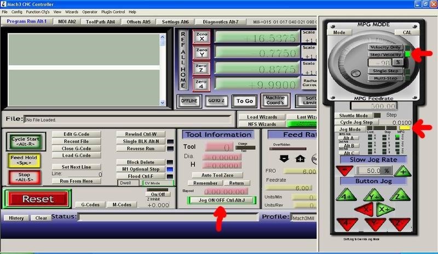
Task: Click the FRO feed override bar
Action: 299,171
